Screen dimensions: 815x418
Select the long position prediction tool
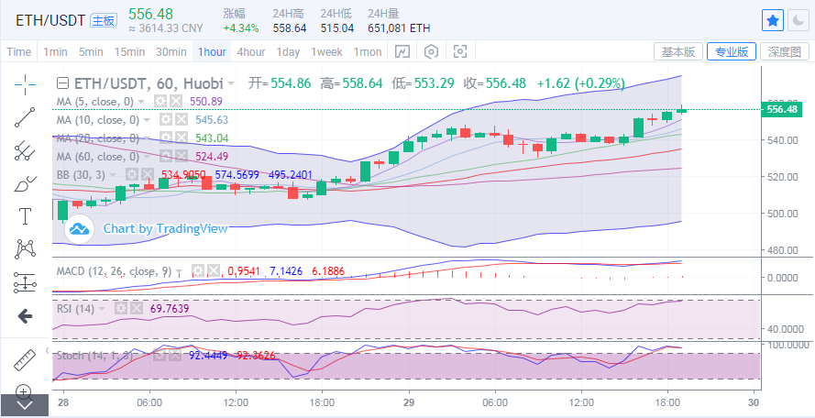[x=25, y=282]
